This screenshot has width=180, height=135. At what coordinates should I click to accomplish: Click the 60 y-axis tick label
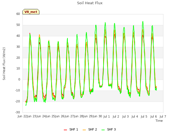tap(18, 14)
